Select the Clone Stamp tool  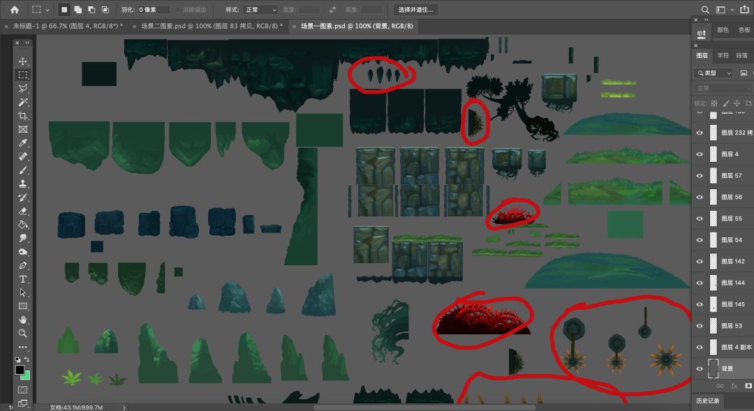pyautogui.click(x=22, y=184)
